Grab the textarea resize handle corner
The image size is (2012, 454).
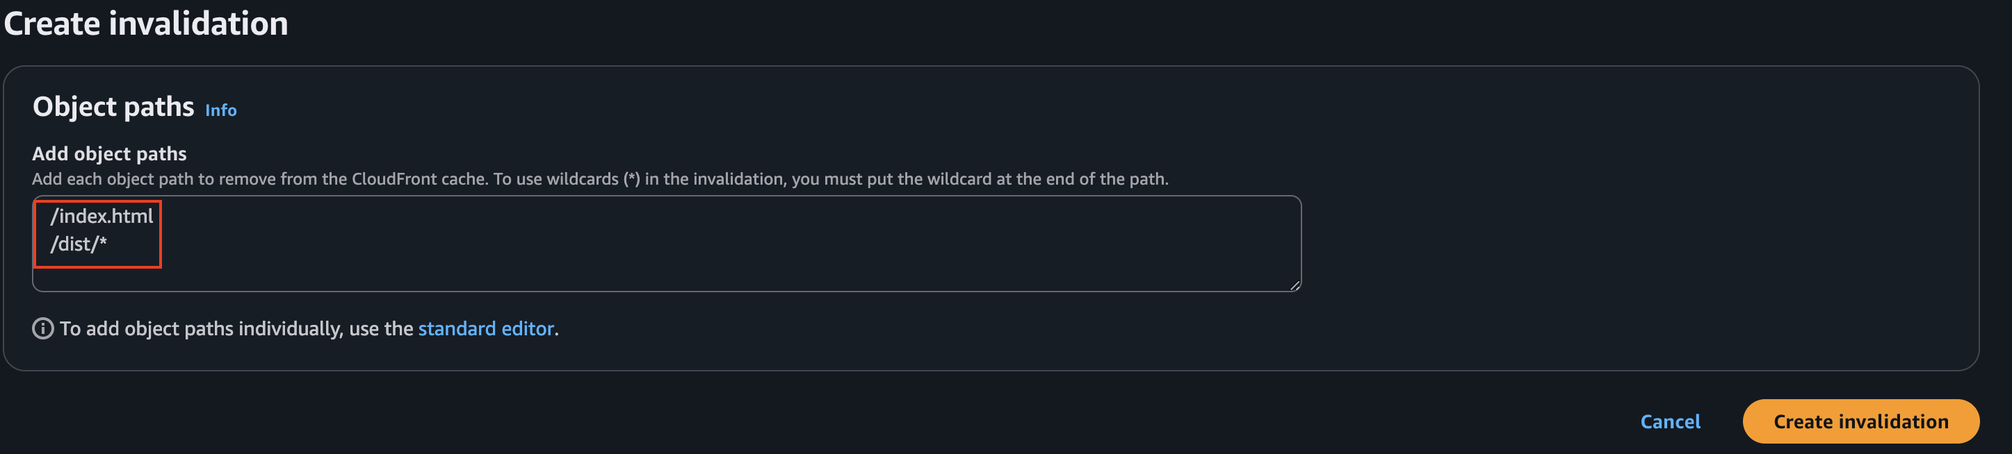[1295, 285]
